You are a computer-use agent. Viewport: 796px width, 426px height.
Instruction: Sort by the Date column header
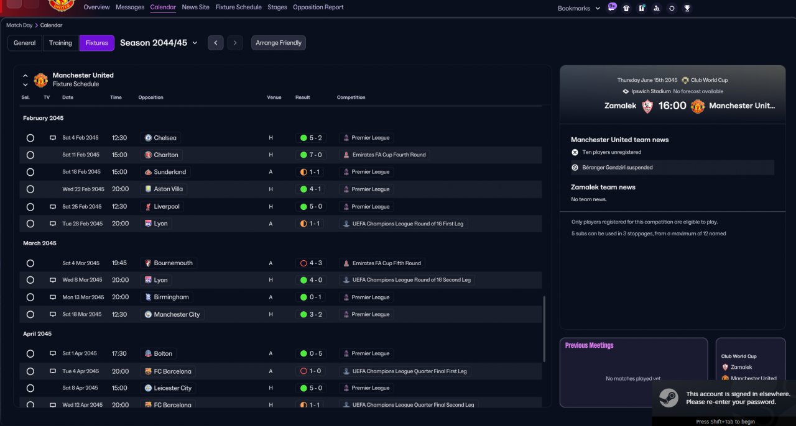click(68, 97)
